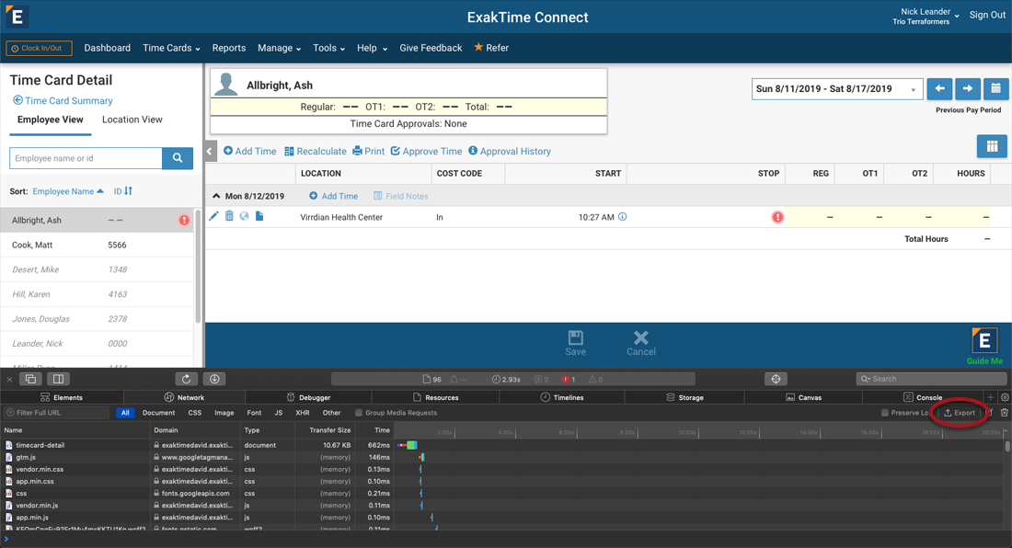Click the red alert icon beside Allbright, Ash
The height and width of the screenshot is (548, 1012).
[x=184, y=221]
